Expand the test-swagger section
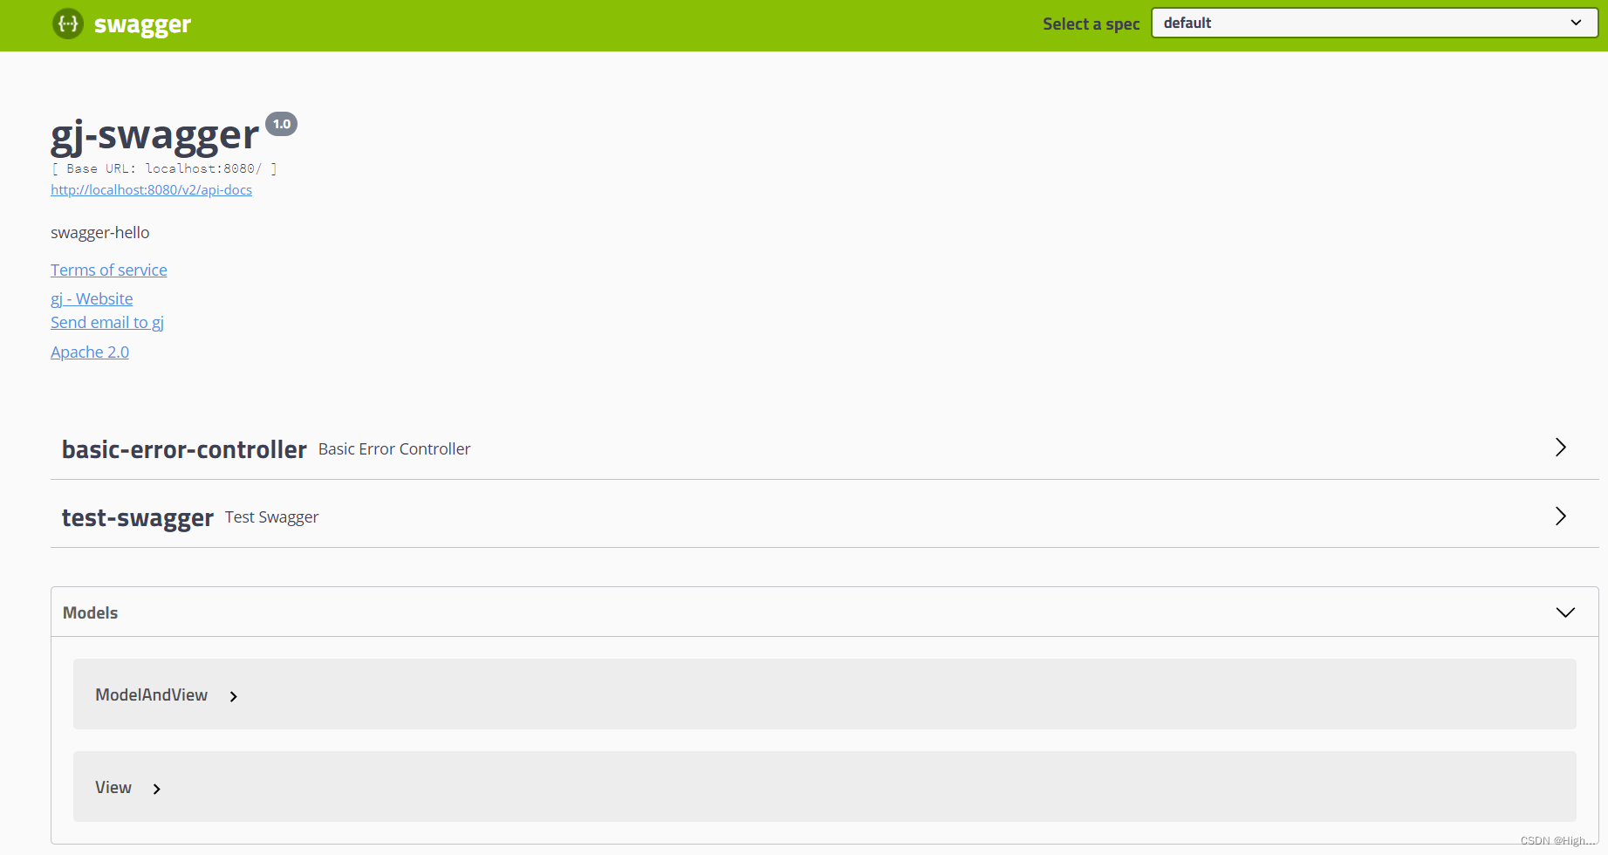The image size is (1608, 855). [137, 516]
